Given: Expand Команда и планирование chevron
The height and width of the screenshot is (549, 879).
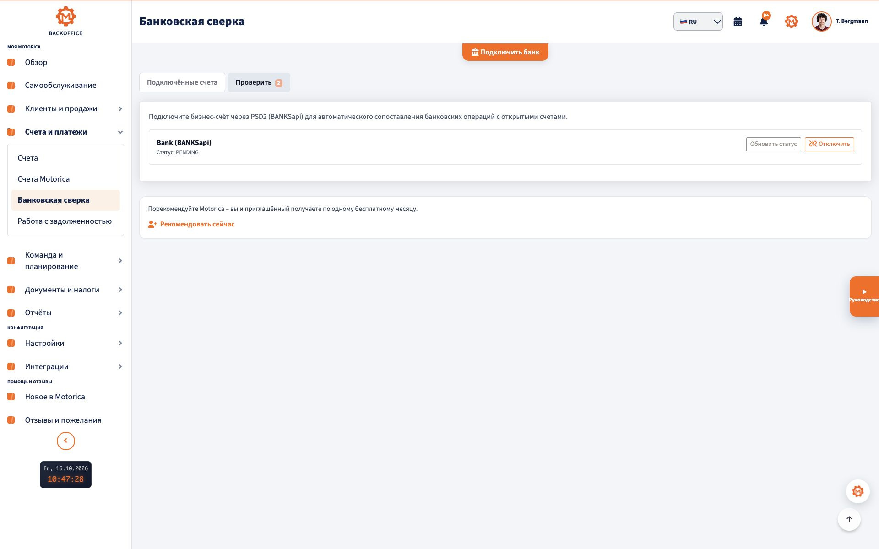Looking at the screenshot, I should click(120, 261).
